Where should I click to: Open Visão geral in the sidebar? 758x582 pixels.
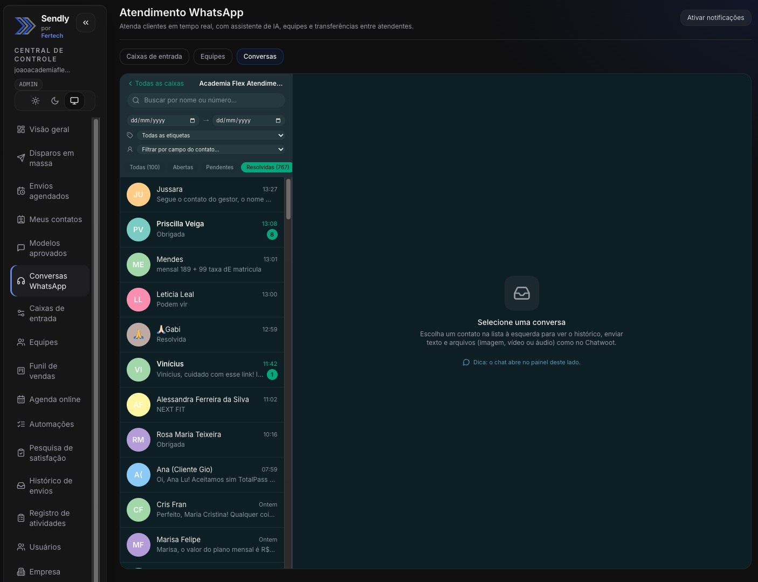(50, 129)
